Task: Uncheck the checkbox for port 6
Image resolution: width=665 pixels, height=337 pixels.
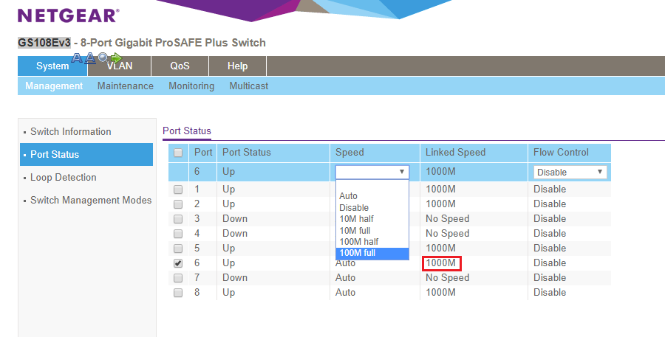Action: [178, 263]
